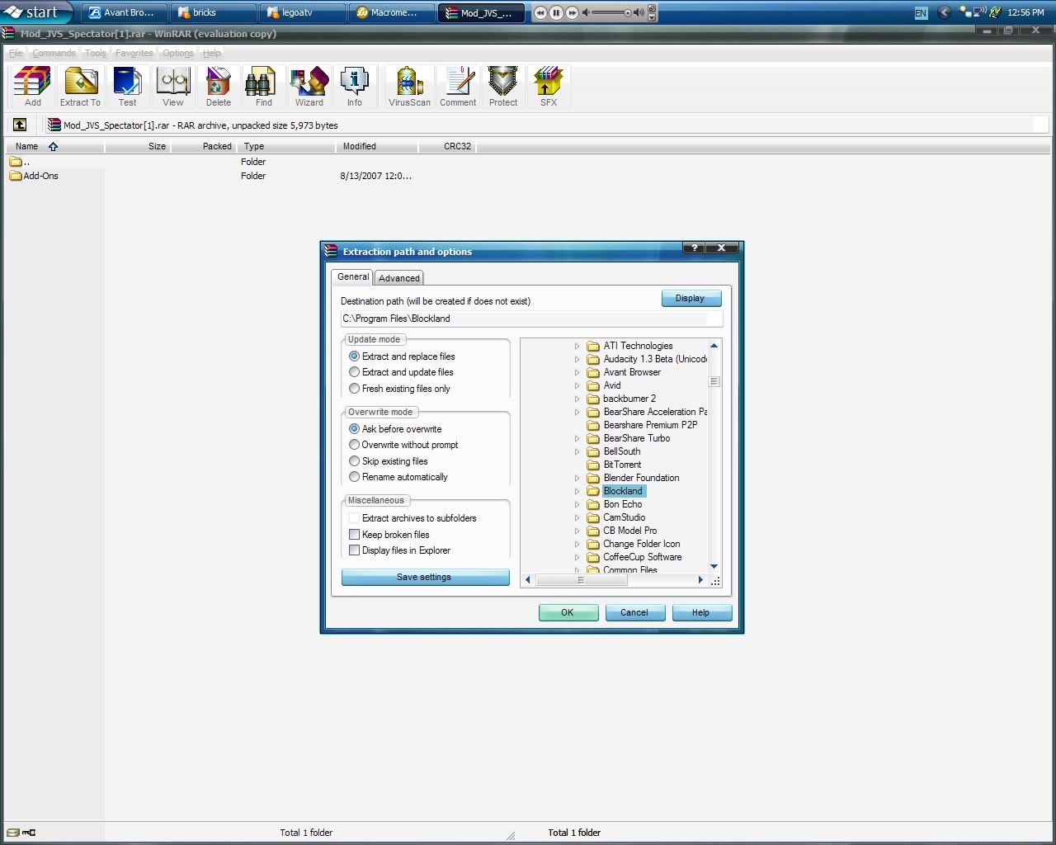Select Ask before overwrite option
1056x845 pixels.
[395, 429]
